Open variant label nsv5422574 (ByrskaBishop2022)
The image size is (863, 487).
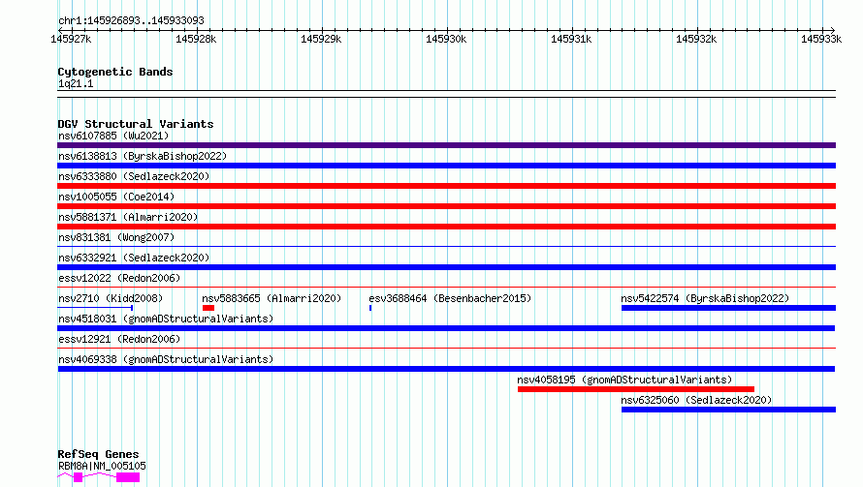click(705, 298)
